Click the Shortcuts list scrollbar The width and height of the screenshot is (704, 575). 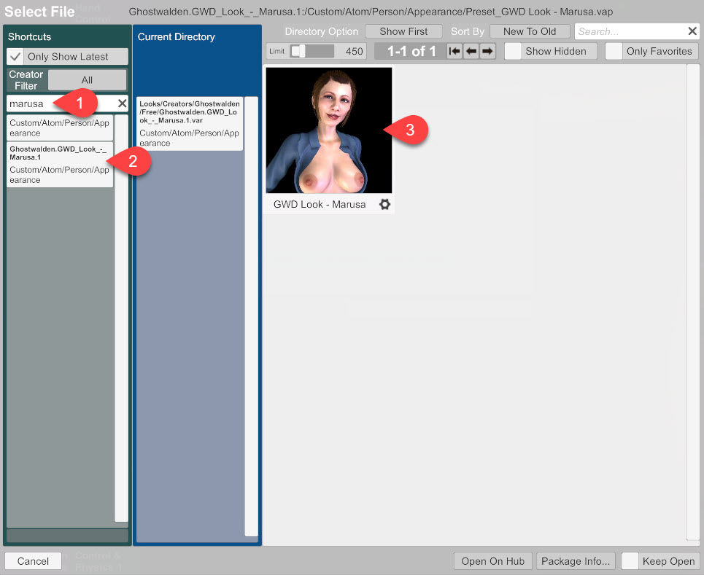click(x=121, y=318)
